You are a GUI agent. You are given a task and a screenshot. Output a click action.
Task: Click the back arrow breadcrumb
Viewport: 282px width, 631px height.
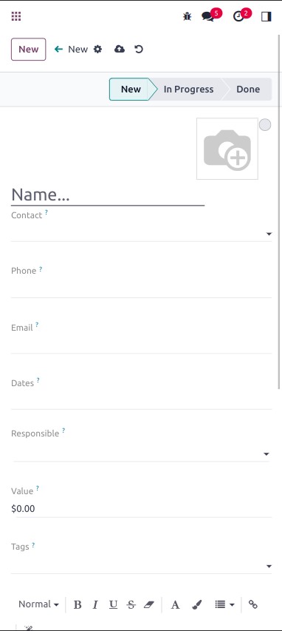(58, 49)
